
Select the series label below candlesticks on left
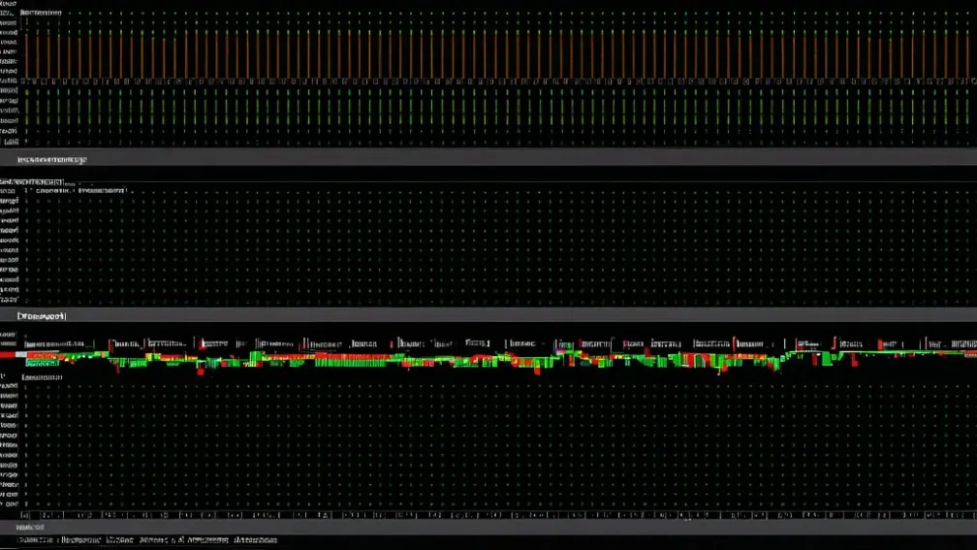click(43, 374)
